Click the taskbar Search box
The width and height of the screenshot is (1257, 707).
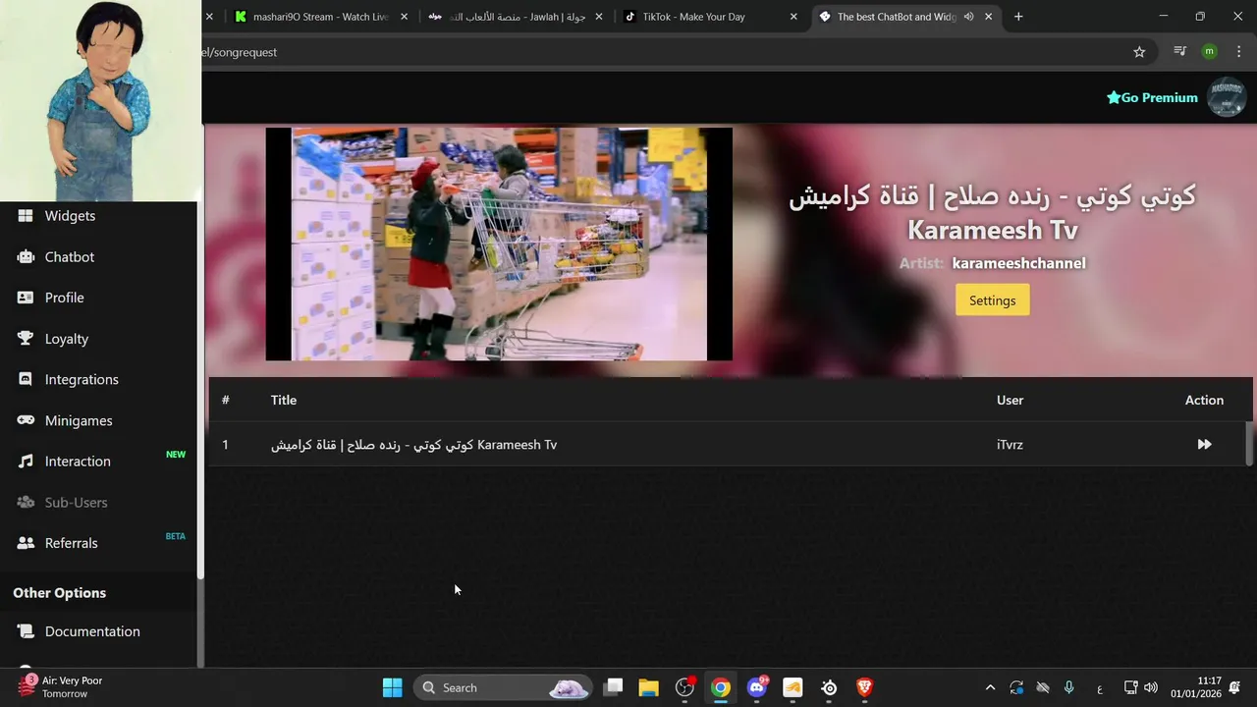(503, 687)
